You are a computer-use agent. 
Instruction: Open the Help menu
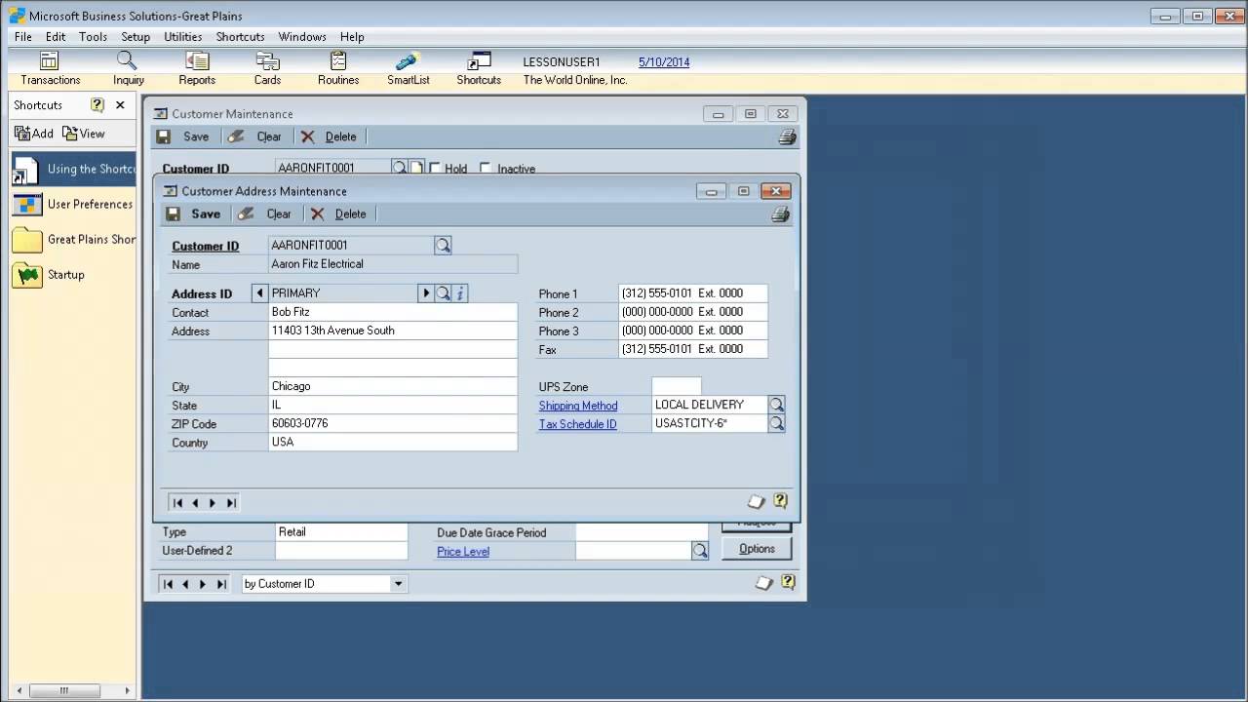352,37
